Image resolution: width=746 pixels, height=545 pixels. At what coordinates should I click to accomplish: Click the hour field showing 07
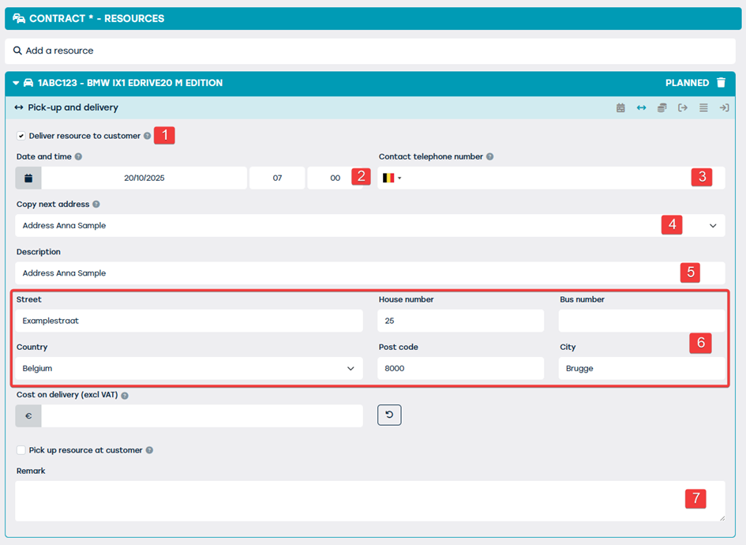[x=277, y=178]
